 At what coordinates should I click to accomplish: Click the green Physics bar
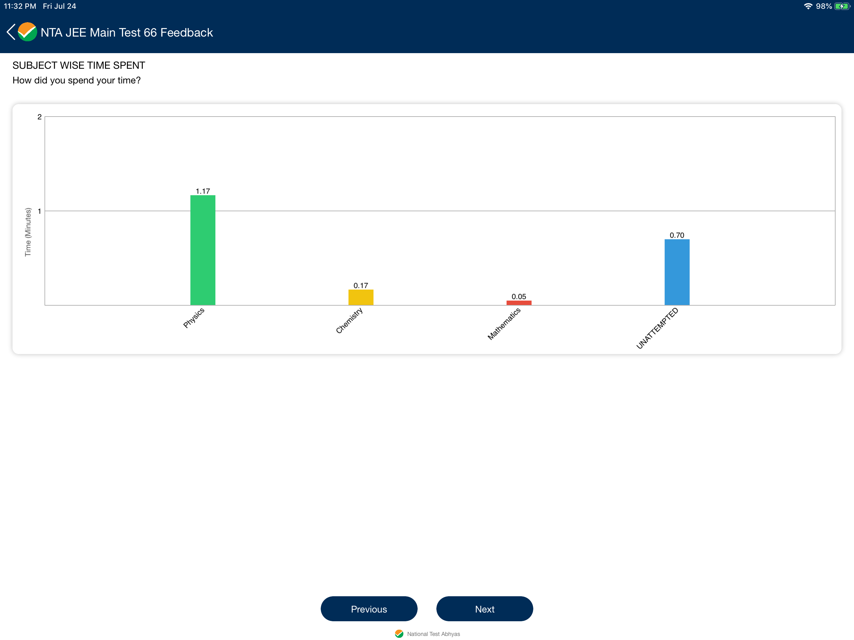[203, 250]
